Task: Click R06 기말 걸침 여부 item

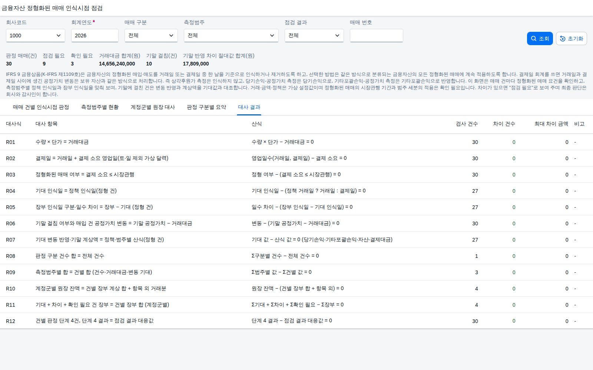Action: pos(114,223)
